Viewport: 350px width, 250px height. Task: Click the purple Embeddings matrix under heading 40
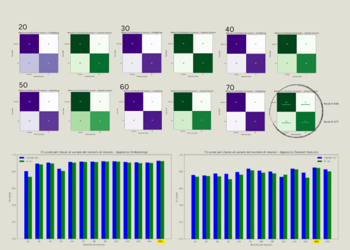pyautogui.click(x=246, y=54)
